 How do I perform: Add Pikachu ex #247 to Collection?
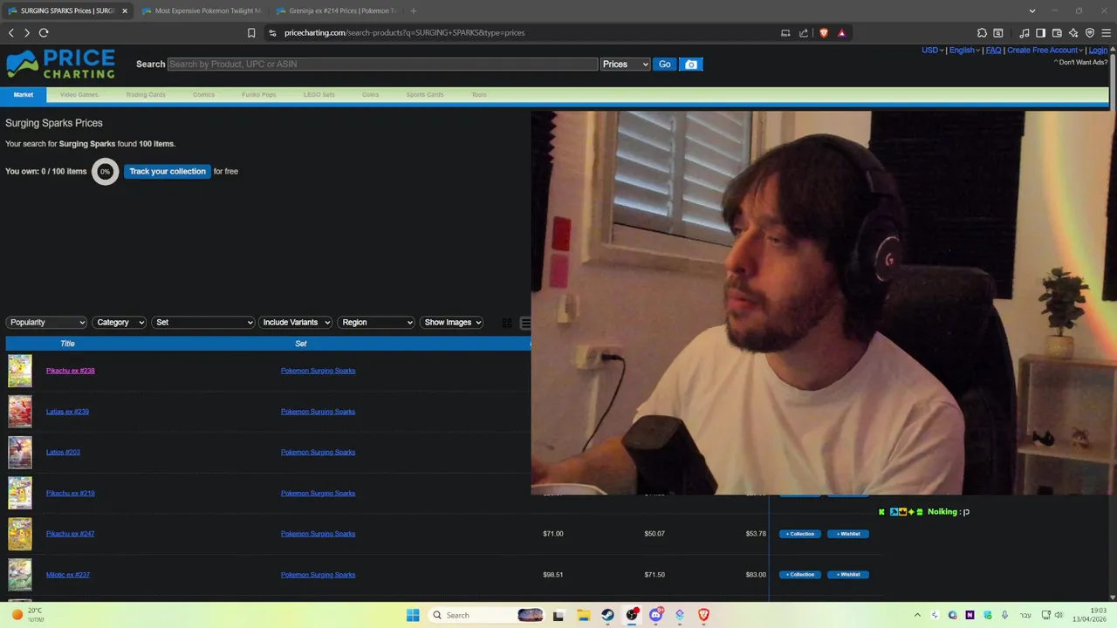pos(800,534)
